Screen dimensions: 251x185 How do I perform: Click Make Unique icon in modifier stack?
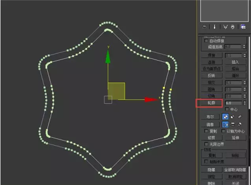tap(225, 27)
